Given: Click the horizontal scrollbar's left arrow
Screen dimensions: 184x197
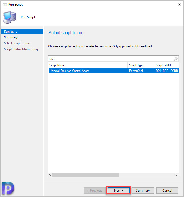Looking at the screenshot, I should click(x=50, y=174).
